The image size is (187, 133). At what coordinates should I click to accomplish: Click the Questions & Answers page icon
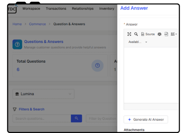(17, 44)
